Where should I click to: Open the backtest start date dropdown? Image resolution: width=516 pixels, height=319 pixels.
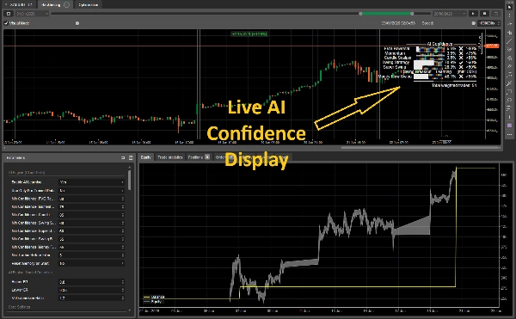tap(32, 14)
